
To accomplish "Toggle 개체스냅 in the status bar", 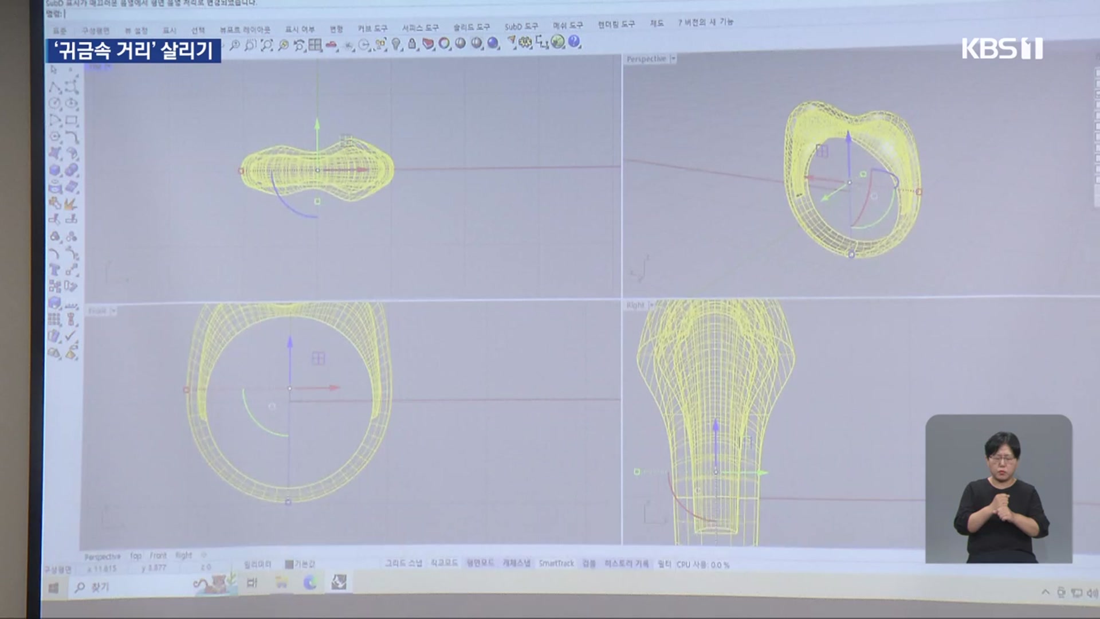I will point(516,563).
